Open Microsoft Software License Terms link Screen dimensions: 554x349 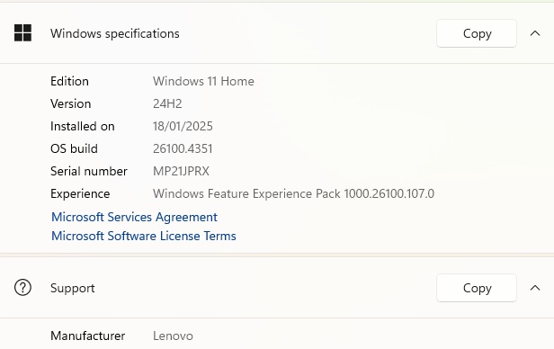[144, 236]
